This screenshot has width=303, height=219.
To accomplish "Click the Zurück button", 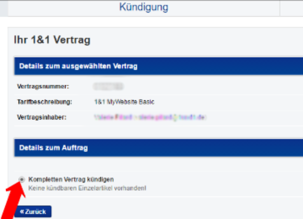I will tap(33, 212).
